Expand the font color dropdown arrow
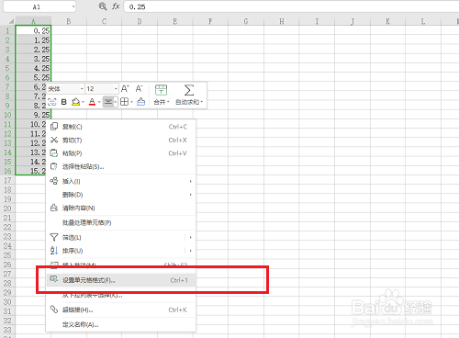Screen dimensions: 459x338 tap(99, 102)
